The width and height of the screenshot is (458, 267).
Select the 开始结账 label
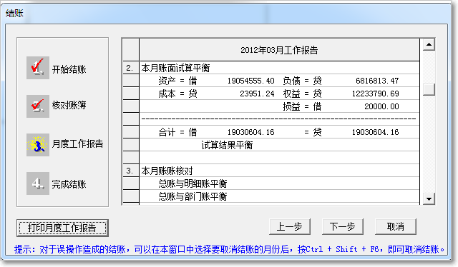click(x=69, y=69)
